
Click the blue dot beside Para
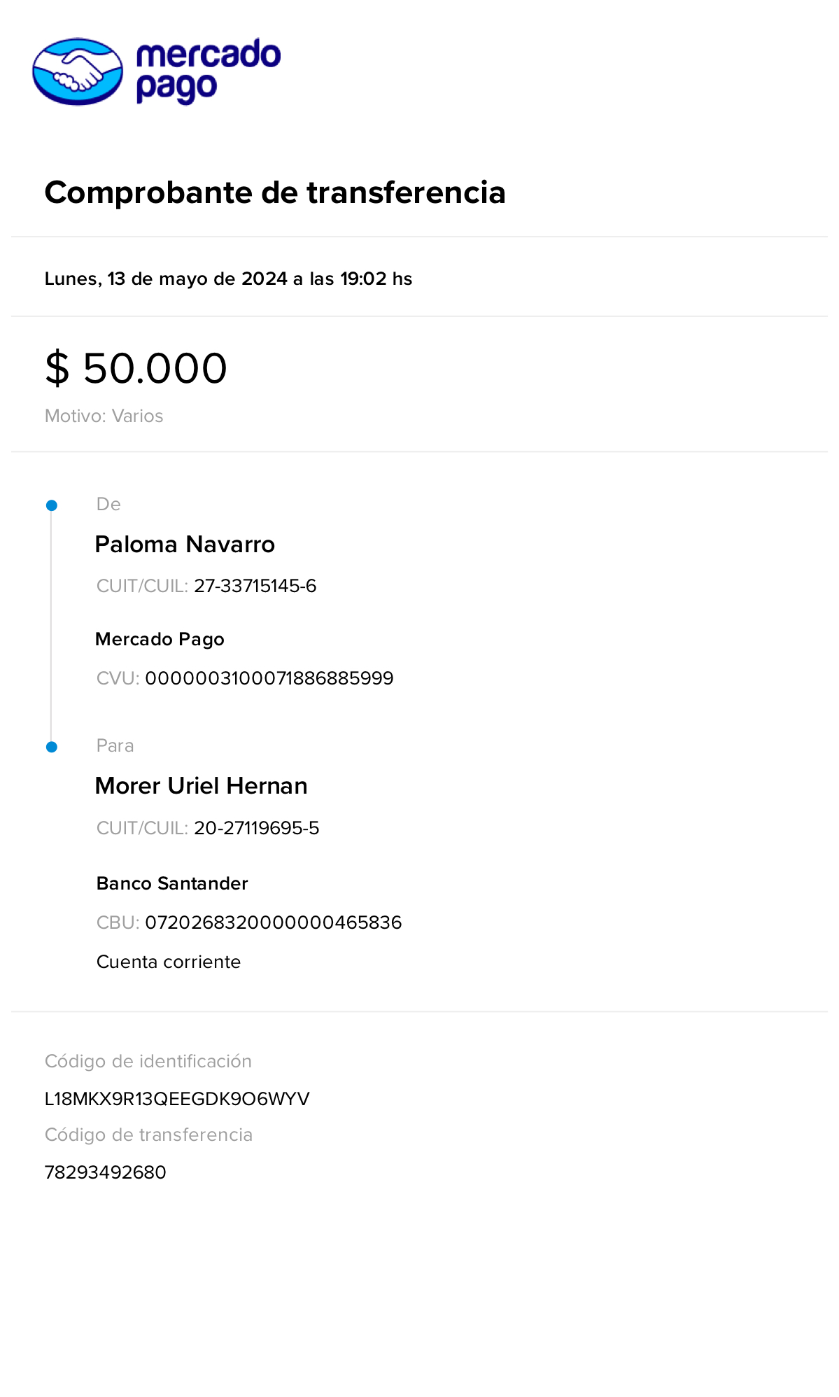click(52, 747)
